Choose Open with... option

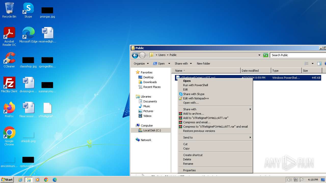point(215,103)
